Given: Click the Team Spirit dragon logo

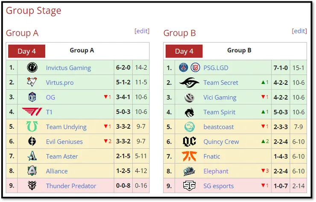Looking at the screenshot, I should pos(189,112).
